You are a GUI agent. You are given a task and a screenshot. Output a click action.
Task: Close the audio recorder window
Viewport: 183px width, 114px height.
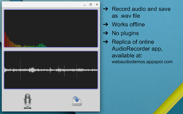tap(97, 5)
